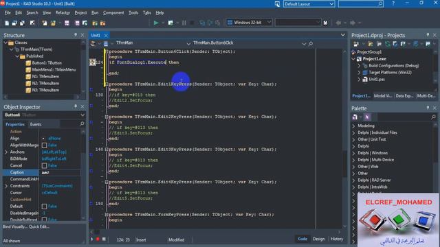Click the IDE Insight icon in title bar
Screen dimensions: 440x247
coord(277,4)
